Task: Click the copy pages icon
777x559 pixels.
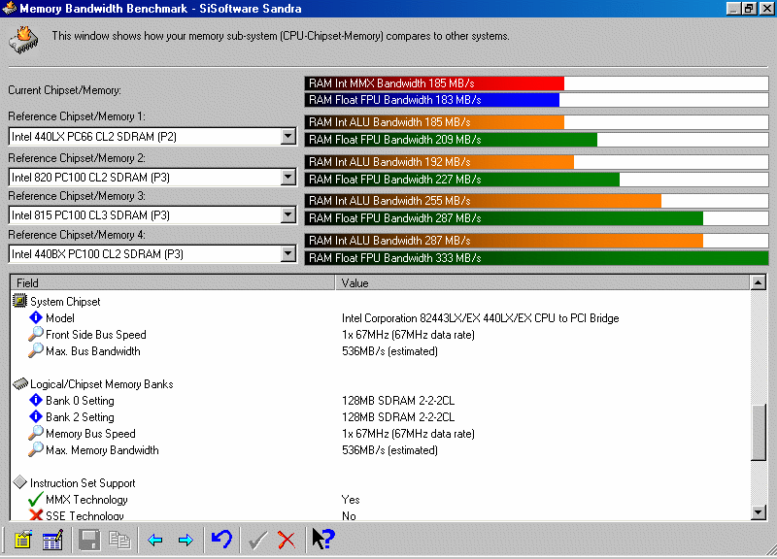Action: [x=119, y=540]
